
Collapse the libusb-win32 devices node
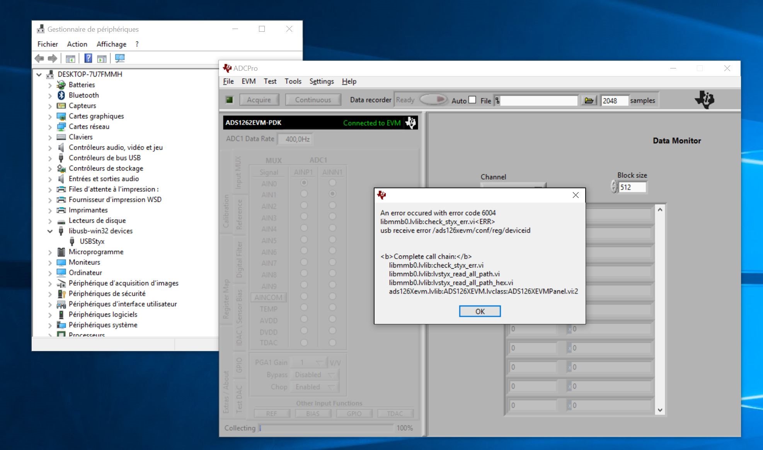(50, 231)
